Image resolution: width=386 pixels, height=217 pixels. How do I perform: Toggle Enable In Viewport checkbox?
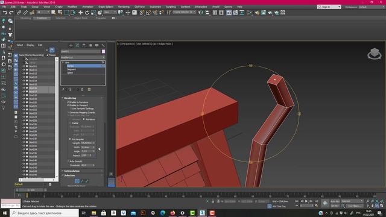pos(68,105)
